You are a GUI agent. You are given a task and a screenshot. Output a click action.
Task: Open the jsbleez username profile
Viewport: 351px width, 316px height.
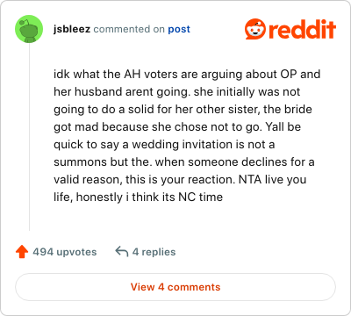pos(72,29)
